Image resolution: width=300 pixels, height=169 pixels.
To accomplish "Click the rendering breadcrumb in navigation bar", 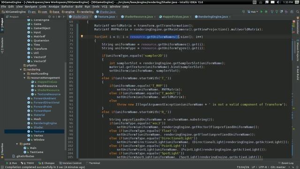I will point(85,12).
